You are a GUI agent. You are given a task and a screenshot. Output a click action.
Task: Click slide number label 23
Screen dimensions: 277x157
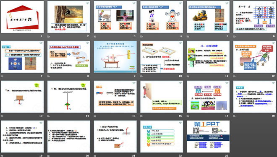[x=227, y=156]
